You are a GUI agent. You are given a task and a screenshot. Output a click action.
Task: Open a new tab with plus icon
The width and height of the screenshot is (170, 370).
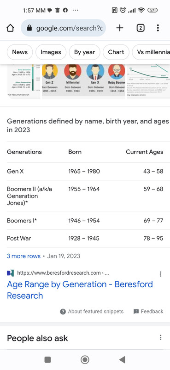coord(120,28)
